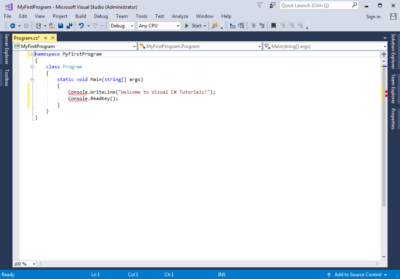Click the Save All multi-floppy icon
Image resolution: width=400 pixels, height=279 pixels.
tap(69, 26)
